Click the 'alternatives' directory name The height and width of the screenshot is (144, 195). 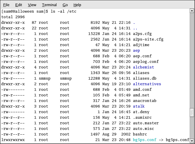click(147, 84)
